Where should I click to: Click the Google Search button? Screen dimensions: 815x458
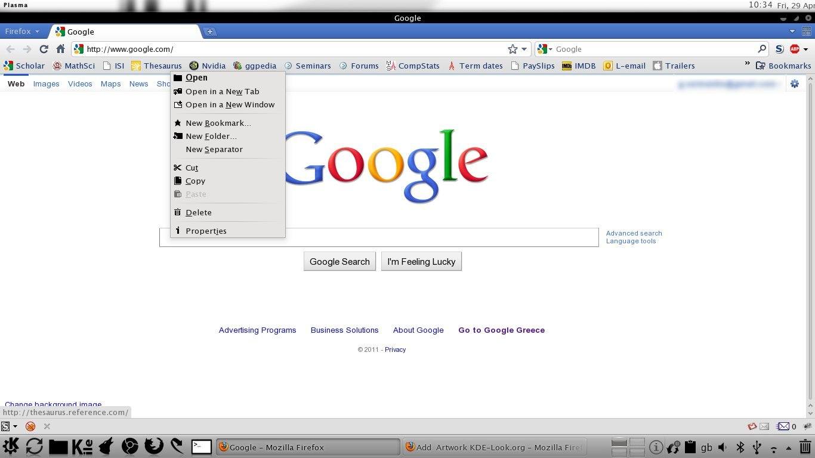[339, 261]
